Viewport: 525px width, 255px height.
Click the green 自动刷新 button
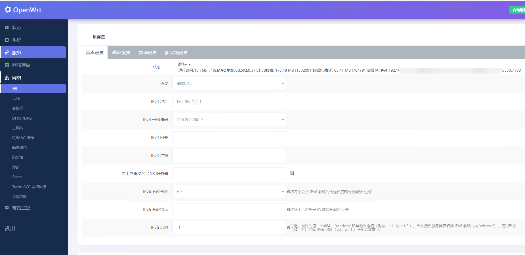(x=518, y=10)
